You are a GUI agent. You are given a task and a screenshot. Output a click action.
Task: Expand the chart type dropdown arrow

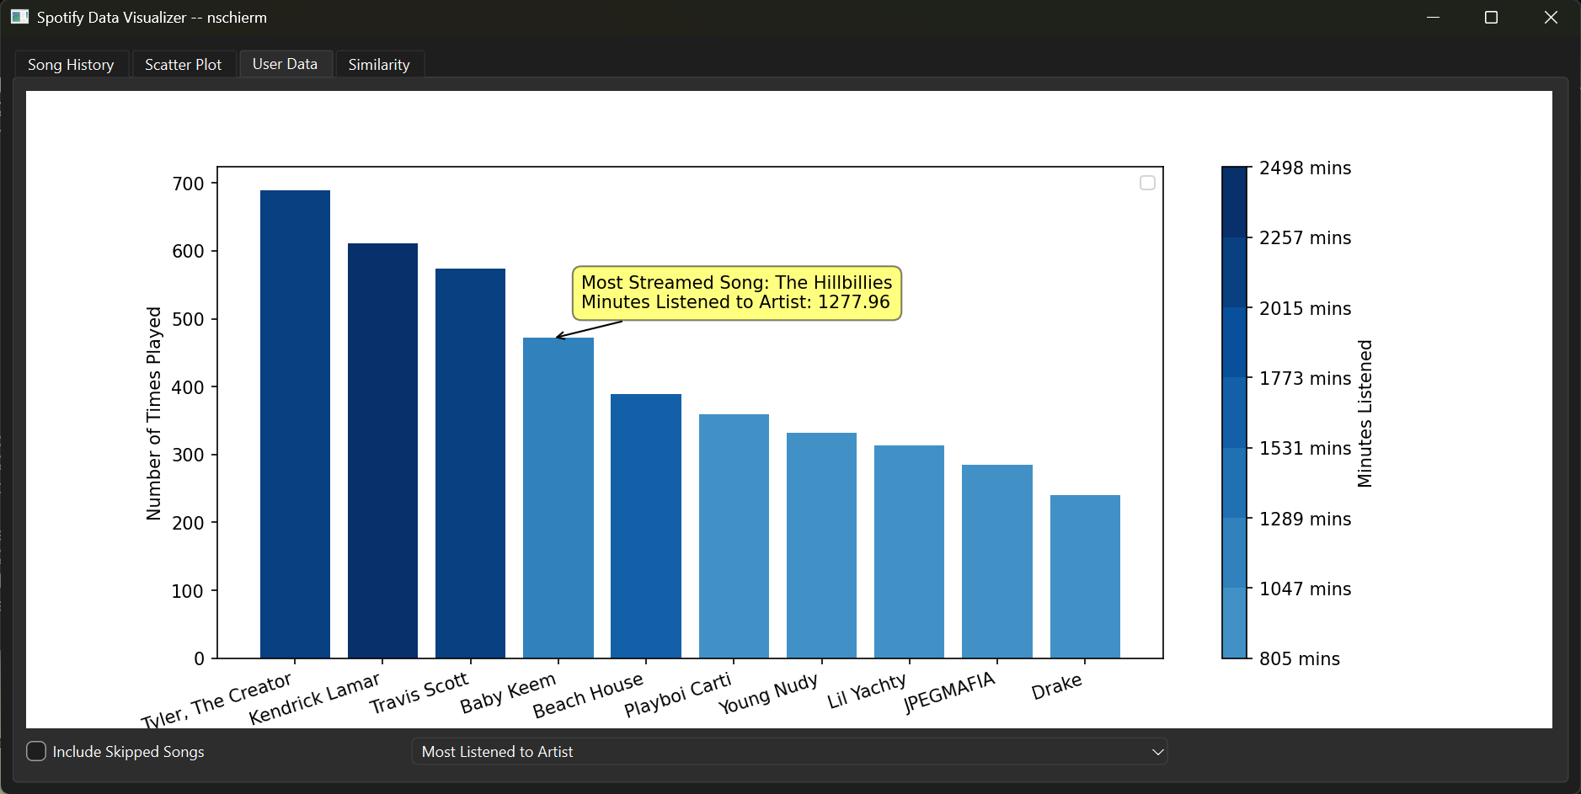(1157, 752)
